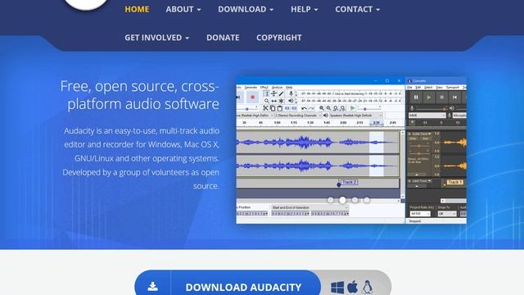Click the Linux penguin icon
Screen dimensions: 524x295
tap(367, 287)
